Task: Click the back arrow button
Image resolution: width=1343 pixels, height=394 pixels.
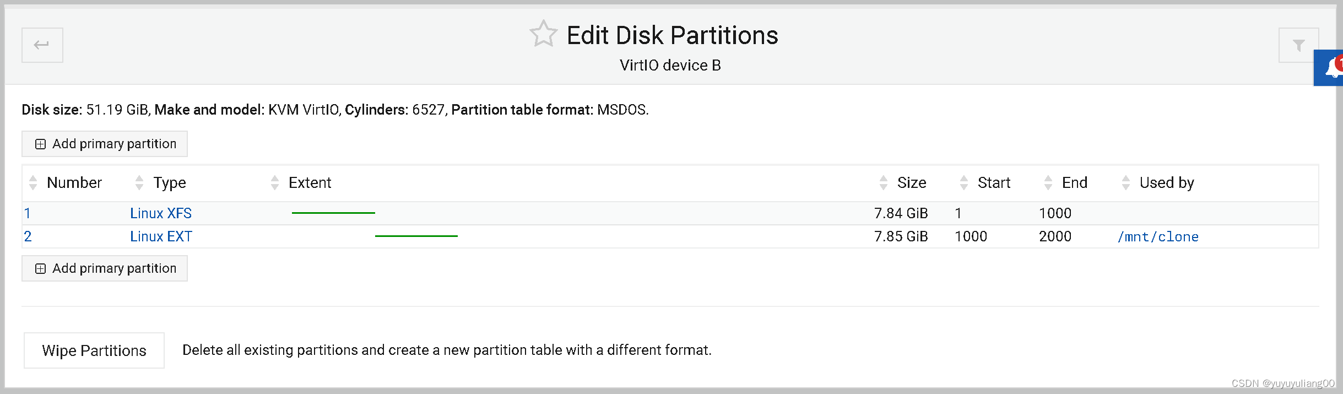Action: 42,45
